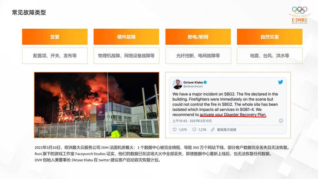Click the copy tweet link chain icon
Viewport: 318px width, 179px height.
tap(212, 130)
